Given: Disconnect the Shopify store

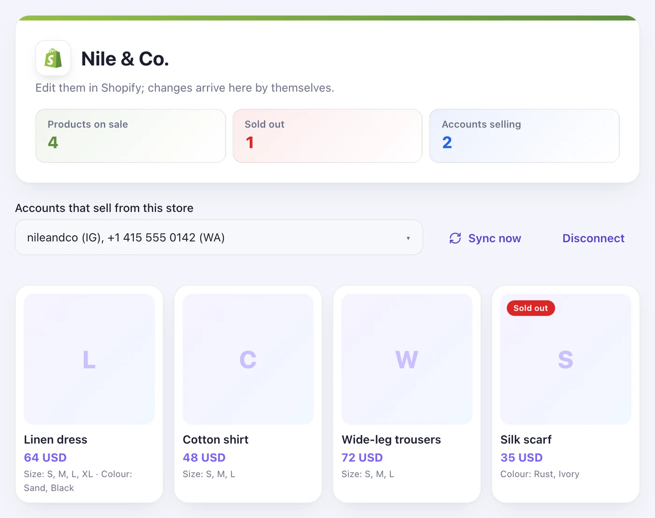Looking at the screenshot, I should tap(593, 238).
